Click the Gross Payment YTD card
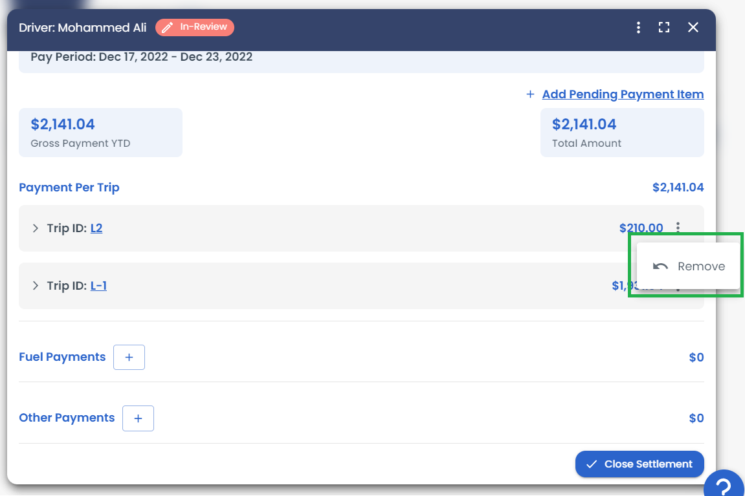 coord(100,133)
